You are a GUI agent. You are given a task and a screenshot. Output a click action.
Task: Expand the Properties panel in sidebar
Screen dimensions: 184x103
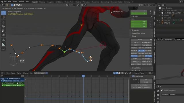(x=136, y=30)
